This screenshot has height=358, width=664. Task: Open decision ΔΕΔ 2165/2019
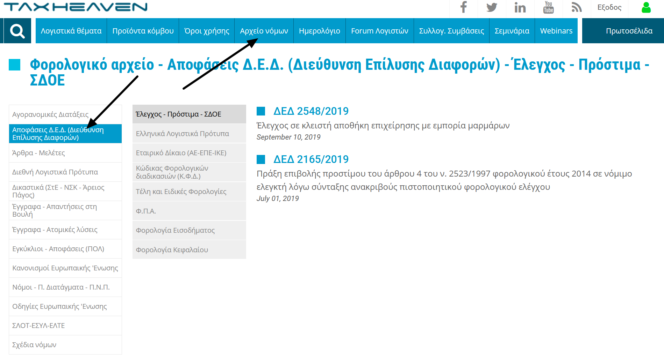point(311,159)
